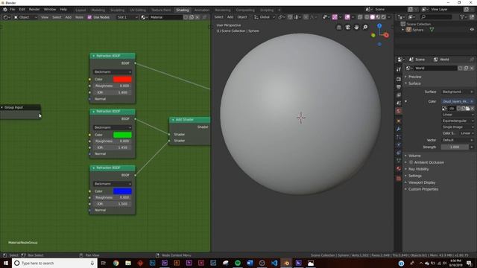Click the green color swatch on Refraction BSDF

[122, 135]
